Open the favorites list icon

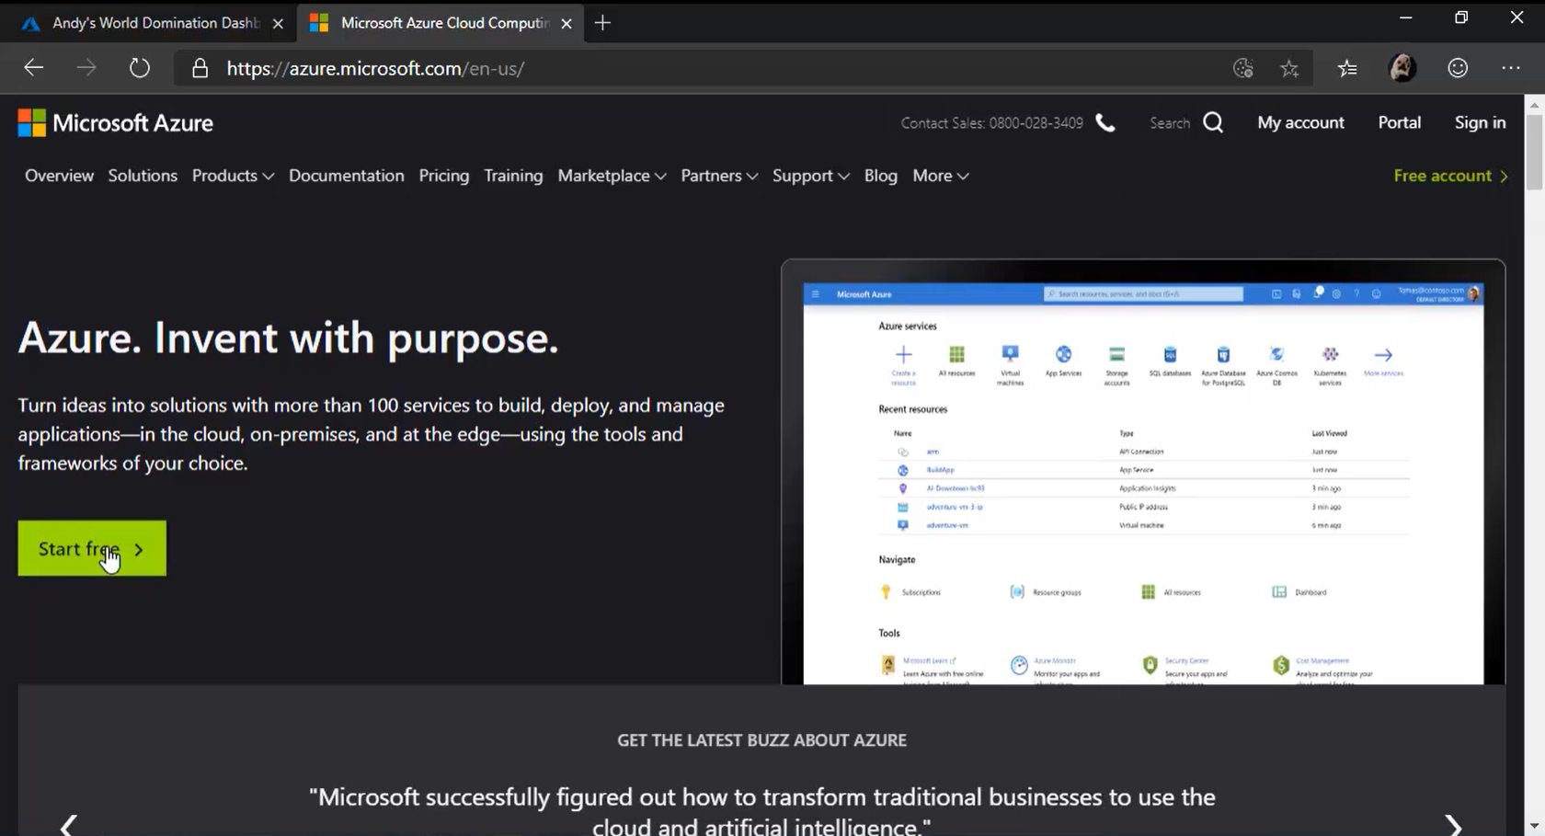[x=1347, y=68]
